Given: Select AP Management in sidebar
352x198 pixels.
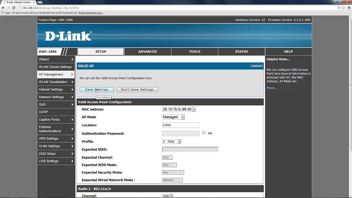Looking at the screenshot, I should coord(56,74).
